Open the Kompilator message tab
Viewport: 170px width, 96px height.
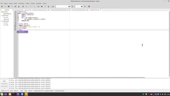(4, 84)
